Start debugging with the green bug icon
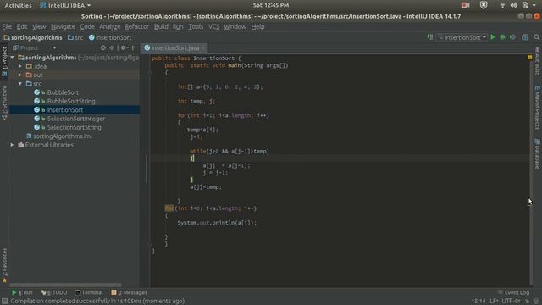The width and height of the screenshot is (542, 305). [x=502, y=37]
